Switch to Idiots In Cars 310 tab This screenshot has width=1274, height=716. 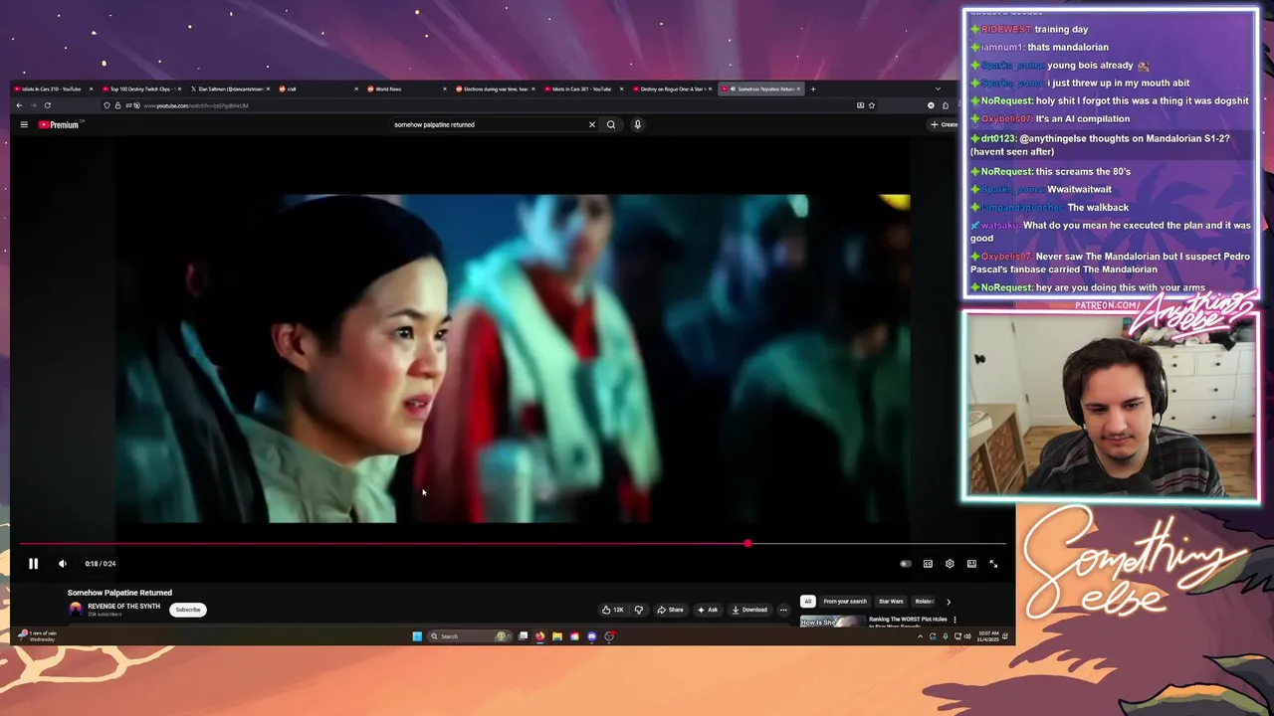54,89
